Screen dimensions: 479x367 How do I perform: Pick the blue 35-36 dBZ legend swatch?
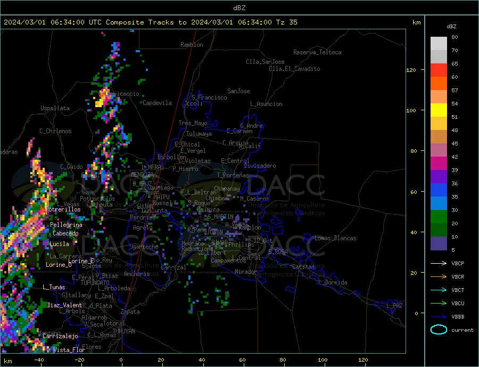tap(439, 190)
